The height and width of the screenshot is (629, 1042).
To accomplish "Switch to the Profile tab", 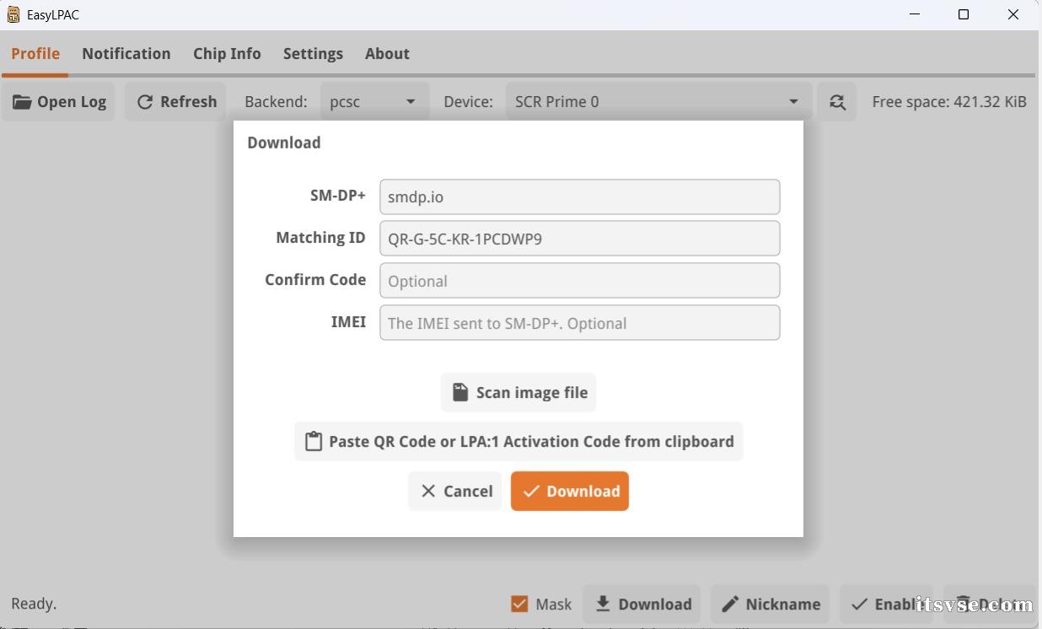I will point(35,54).
